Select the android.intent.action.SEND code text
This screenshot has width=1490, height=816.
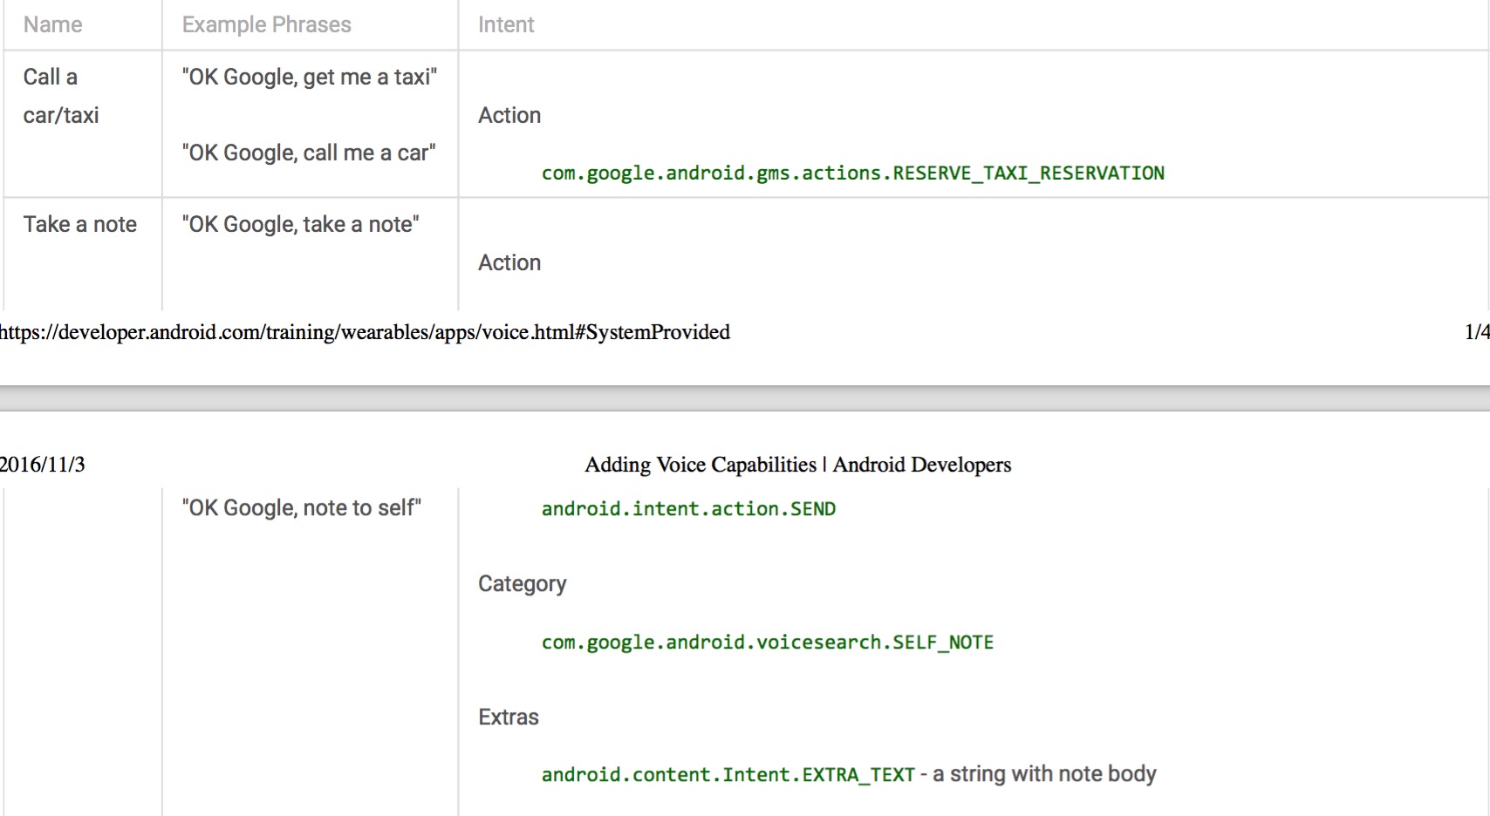point(688,508)
